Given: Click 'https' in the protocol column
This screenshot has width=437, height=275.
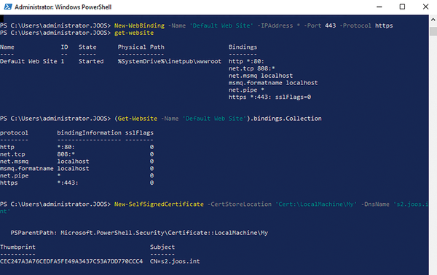Looking at the screenshot, I should point(9,183).
